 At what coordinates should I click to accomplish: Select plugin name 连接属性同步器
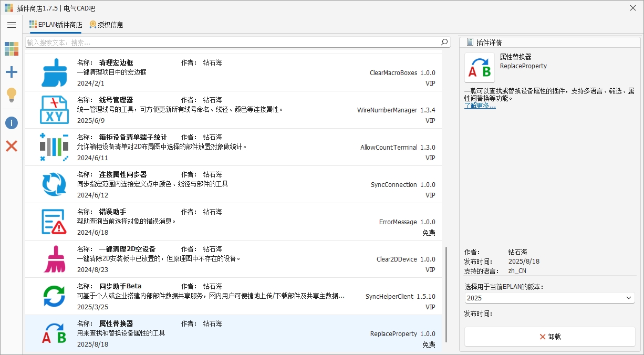coord(123,174)
